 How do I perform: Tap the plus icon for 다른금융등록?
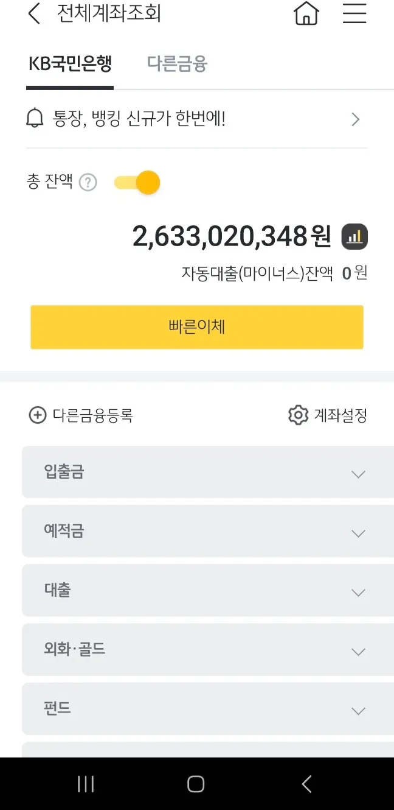[x=38, y=415]
